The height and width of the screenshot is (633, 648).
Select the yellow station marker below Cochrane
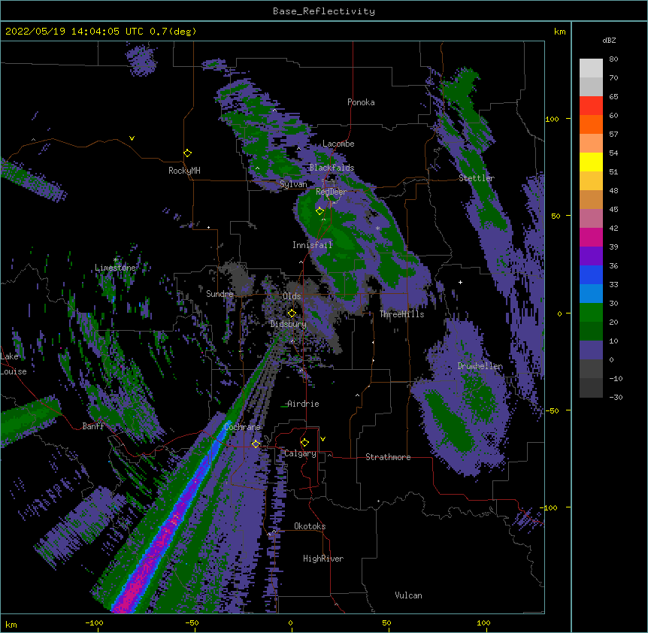point(256,444)
